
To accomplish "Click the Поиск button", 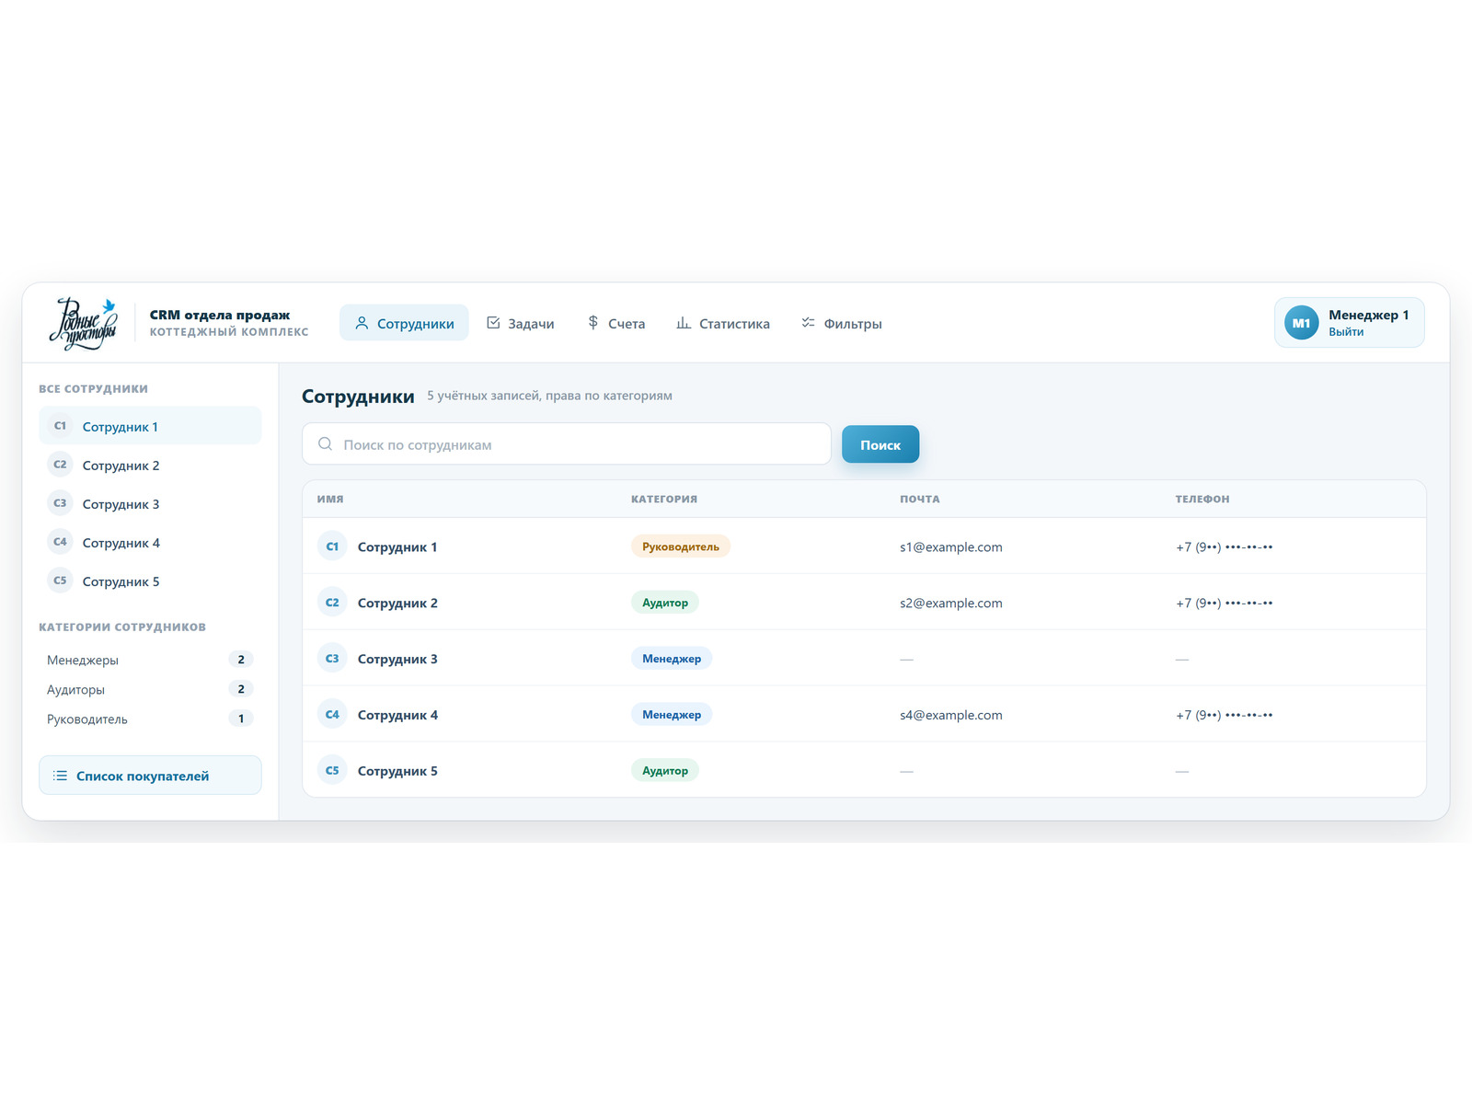I will pos(880,444).
